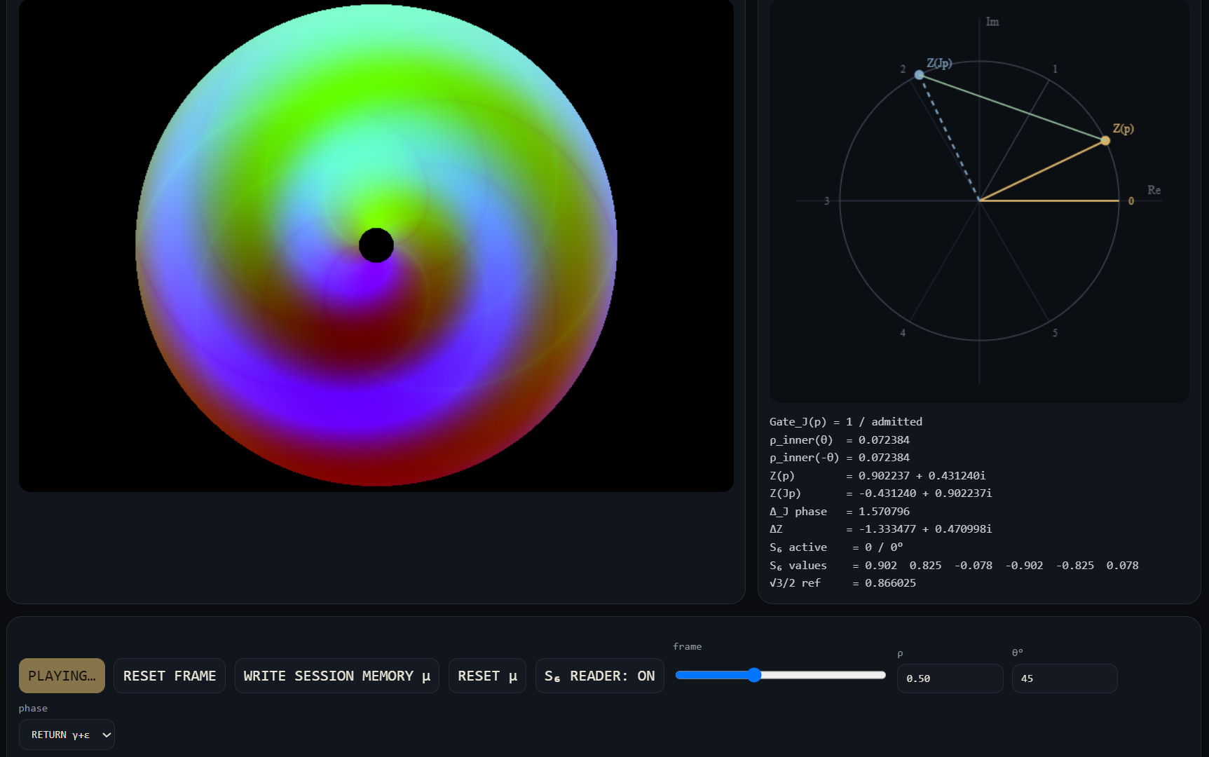Click the black center dot in the disc

point(376,245)
